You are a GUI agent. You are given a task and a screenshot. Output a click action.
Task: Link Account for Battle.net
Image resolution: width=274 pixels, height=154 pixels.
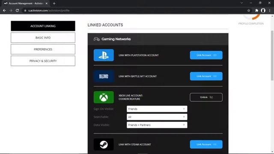[x=206, y=76]
